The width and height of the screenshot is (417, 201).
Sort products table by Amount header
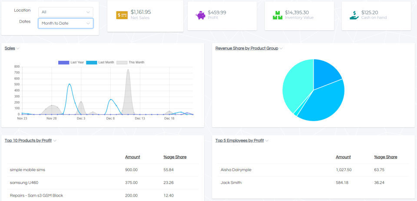(x=132, y=157)
